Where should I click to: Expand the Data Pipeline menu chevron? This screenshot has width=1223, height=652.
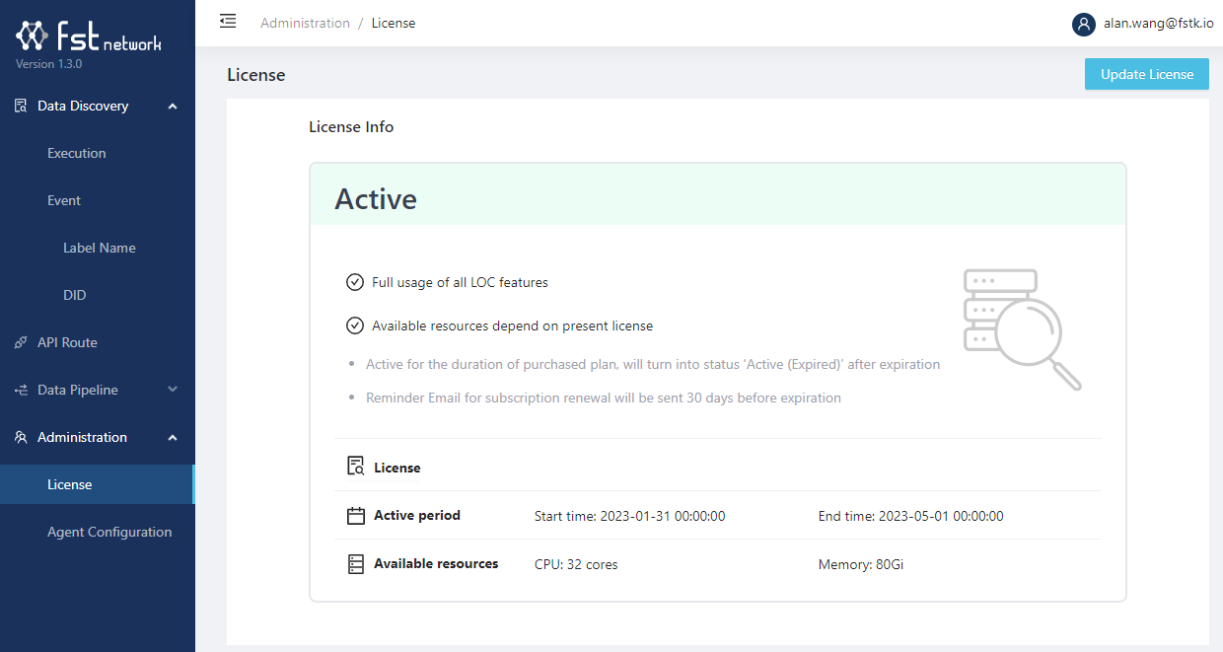[173, 390]
